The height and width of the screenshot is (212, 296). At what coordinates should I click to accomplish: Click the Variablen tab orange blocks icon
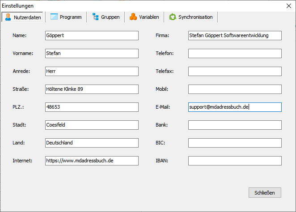[x=133, y=17]
